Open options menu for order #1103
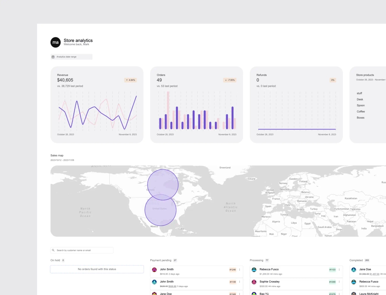Viewport: 386px width, 295px height. pyautogui.click(x=339, y=270)
